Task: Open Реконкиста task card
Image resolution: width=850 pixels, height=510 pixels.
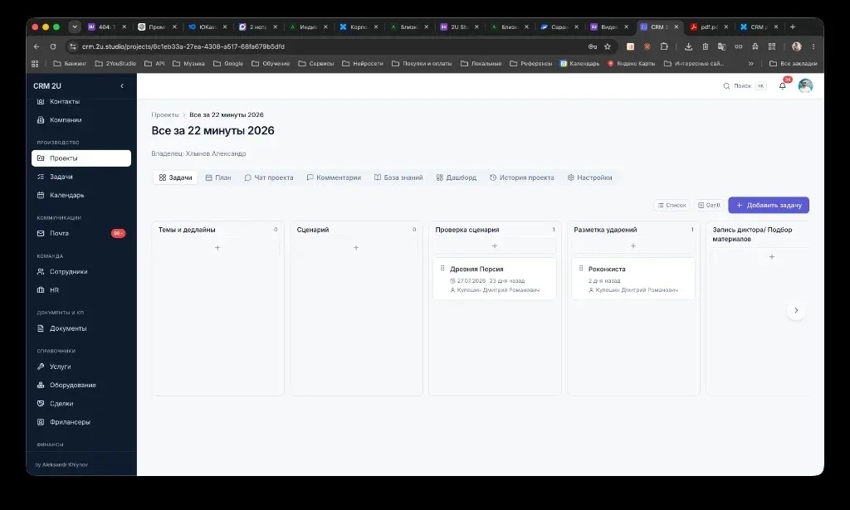Action: (x=633, y=279)
